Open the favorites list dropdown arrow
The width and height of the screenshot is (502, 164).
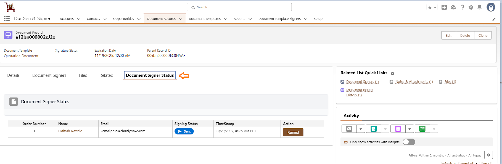435,7
